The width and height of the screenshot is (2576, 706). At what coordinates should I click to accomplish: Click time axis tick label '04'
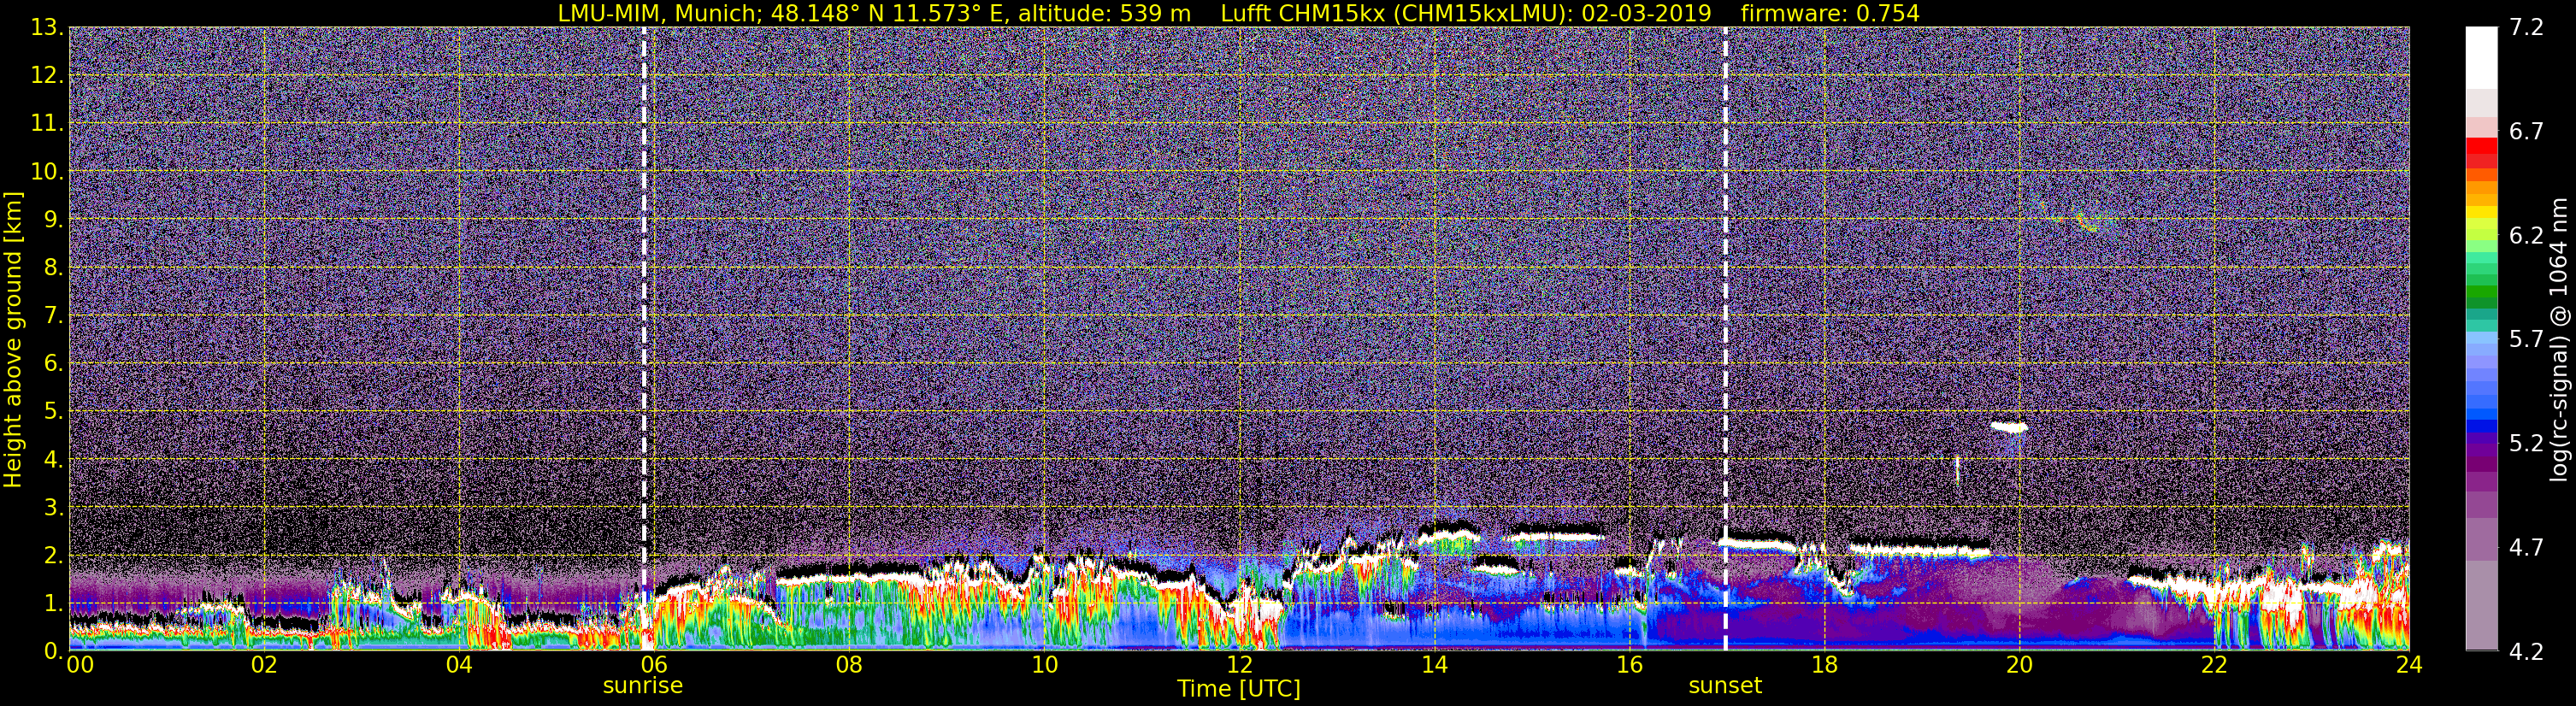click(459, 666)
